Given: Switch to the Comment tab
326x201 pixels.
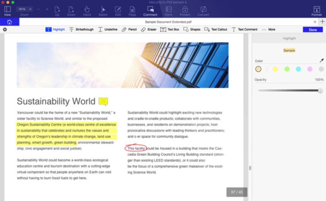Looking at the screenshot, I should point(150,11).
